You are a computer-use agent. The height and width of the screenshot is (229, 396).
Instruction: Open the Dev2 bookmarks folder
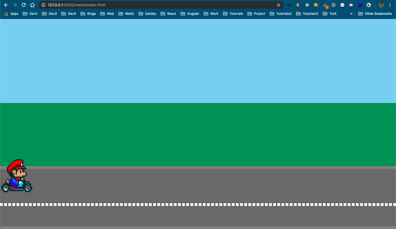click(30, 13)
